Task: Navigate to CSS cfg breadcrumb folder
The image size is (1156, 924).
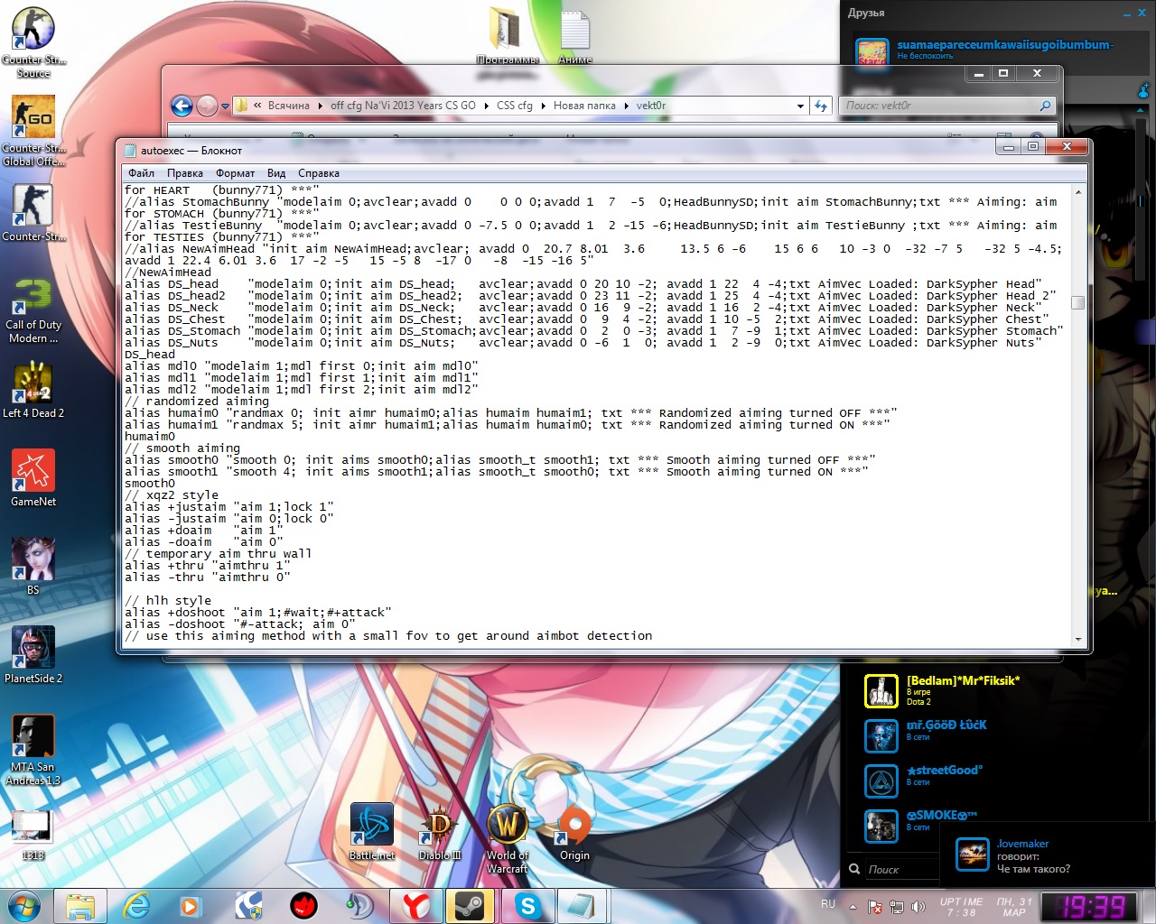Action: (515, 106)
